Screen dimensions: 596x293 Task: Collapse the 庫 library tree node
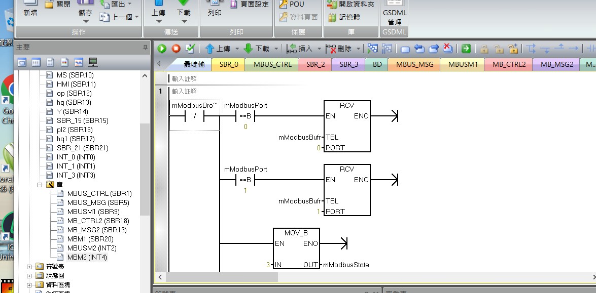pyautogui.click(x=40, y=185)
